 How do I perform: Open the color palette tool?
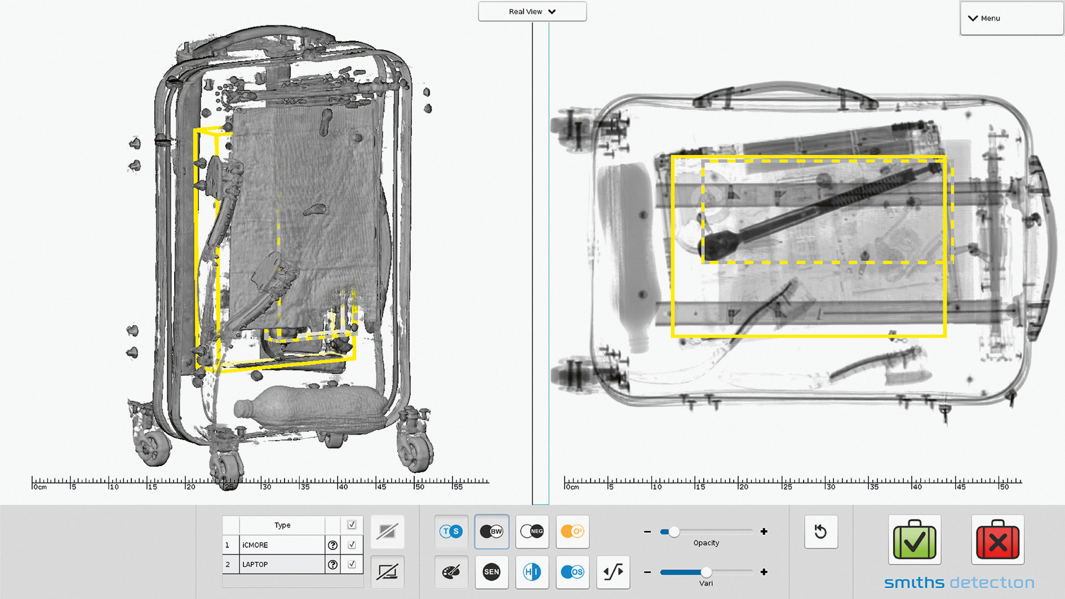(451, 572)
